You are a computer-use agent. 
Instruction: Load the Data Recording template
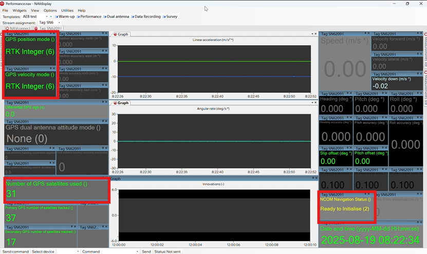click(x=146, y=16)
